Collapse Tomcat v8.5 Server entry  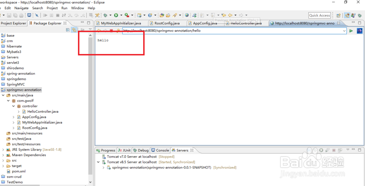(99, 162)
